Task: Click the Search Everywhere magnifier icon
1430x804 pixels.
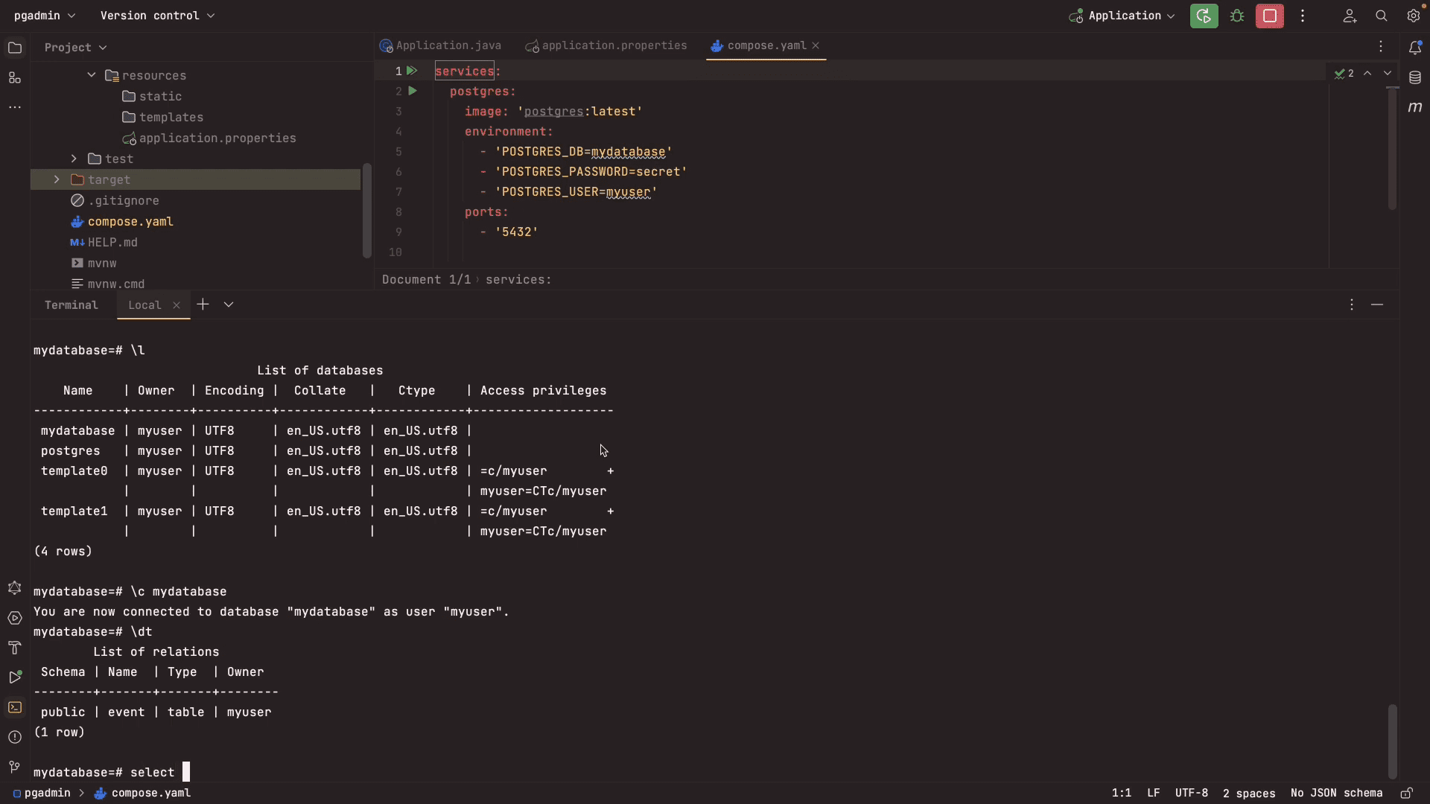Action: pyautogui.click(x=1381, y=16)
